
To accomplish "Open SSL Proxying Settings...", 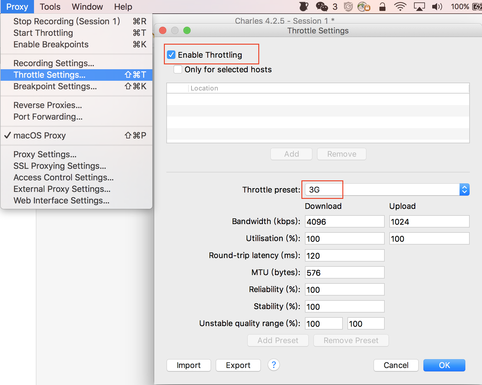I will click(x=76, y=166).
